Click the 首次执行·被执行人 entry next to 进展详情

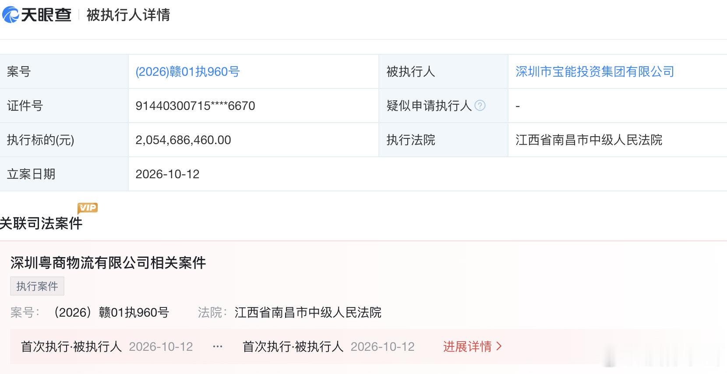point(293,346)
